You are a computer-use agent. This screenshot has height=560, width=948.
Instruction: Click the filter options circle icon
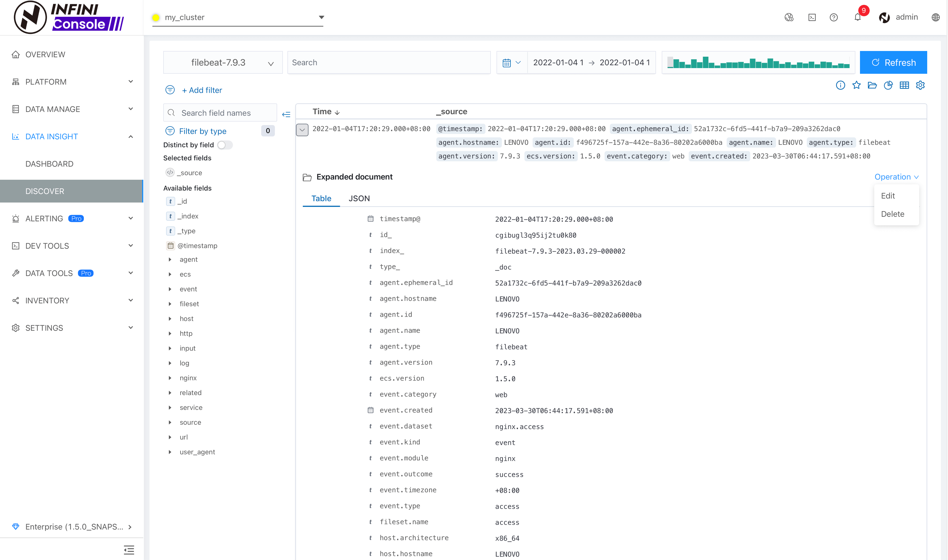click(x=170, y=90)
